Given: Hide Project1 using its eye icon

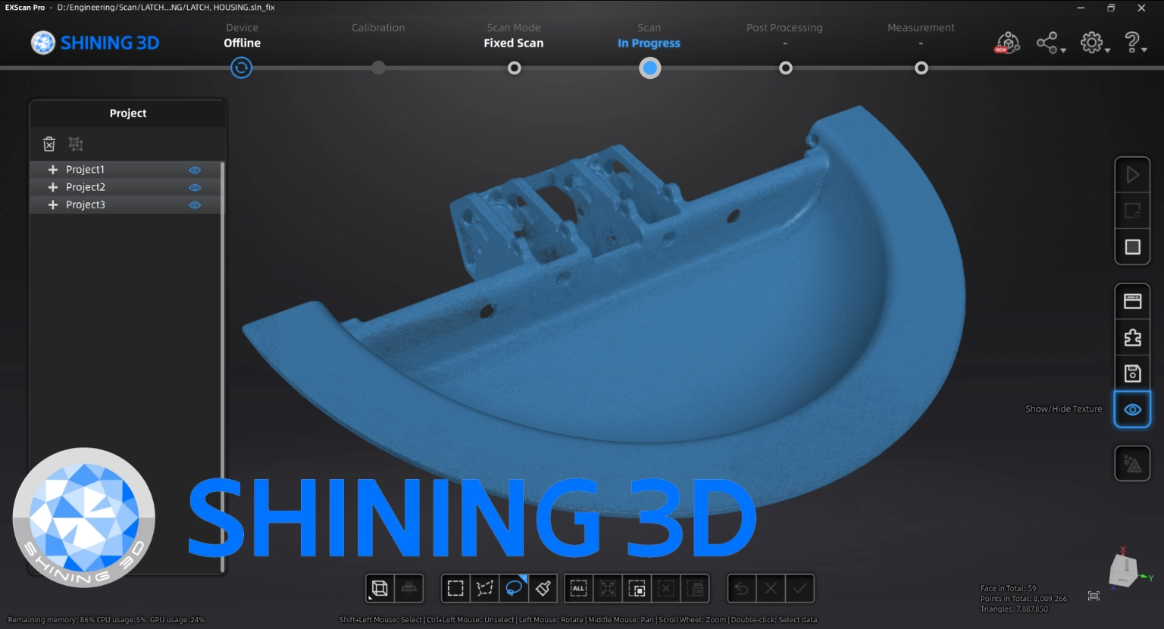Looking at the screenshot, I should 195,170.
